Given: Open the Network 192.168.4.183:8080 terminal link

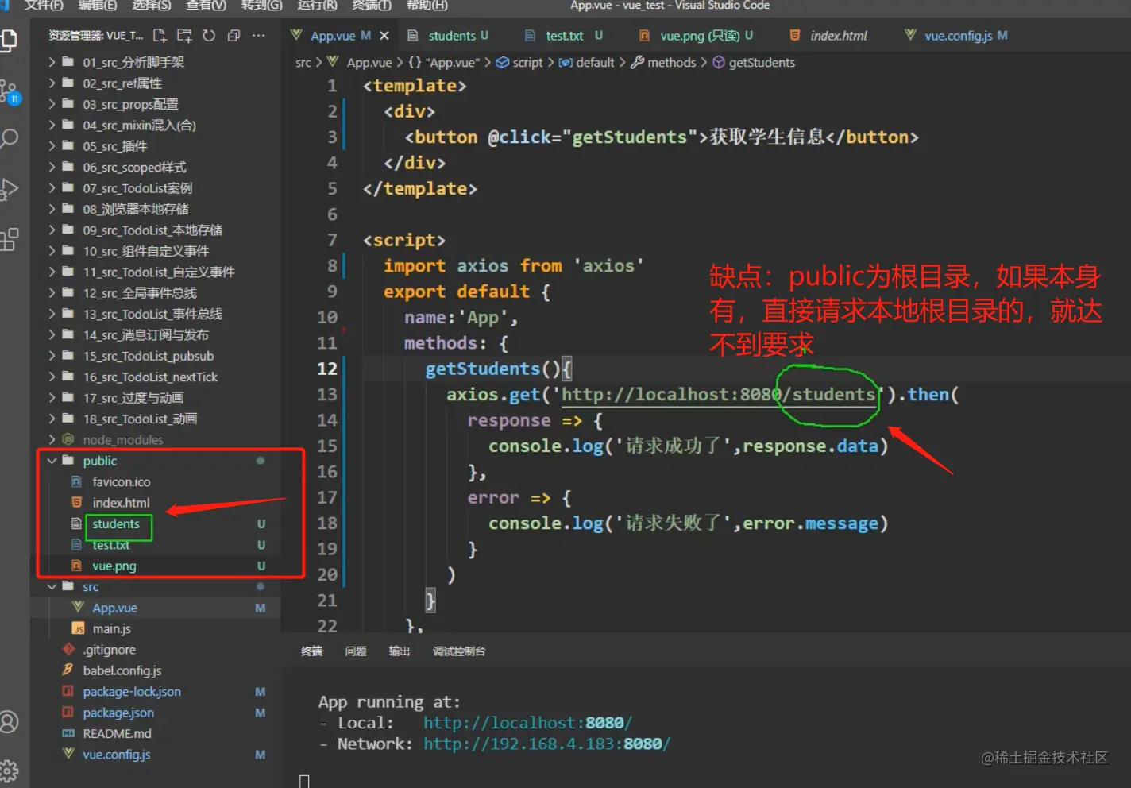Looking at the screenshot, I should (x=546, y=744).
